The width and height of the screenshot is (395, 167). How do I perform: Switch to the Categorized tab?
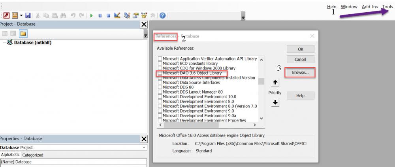point(33,155)
